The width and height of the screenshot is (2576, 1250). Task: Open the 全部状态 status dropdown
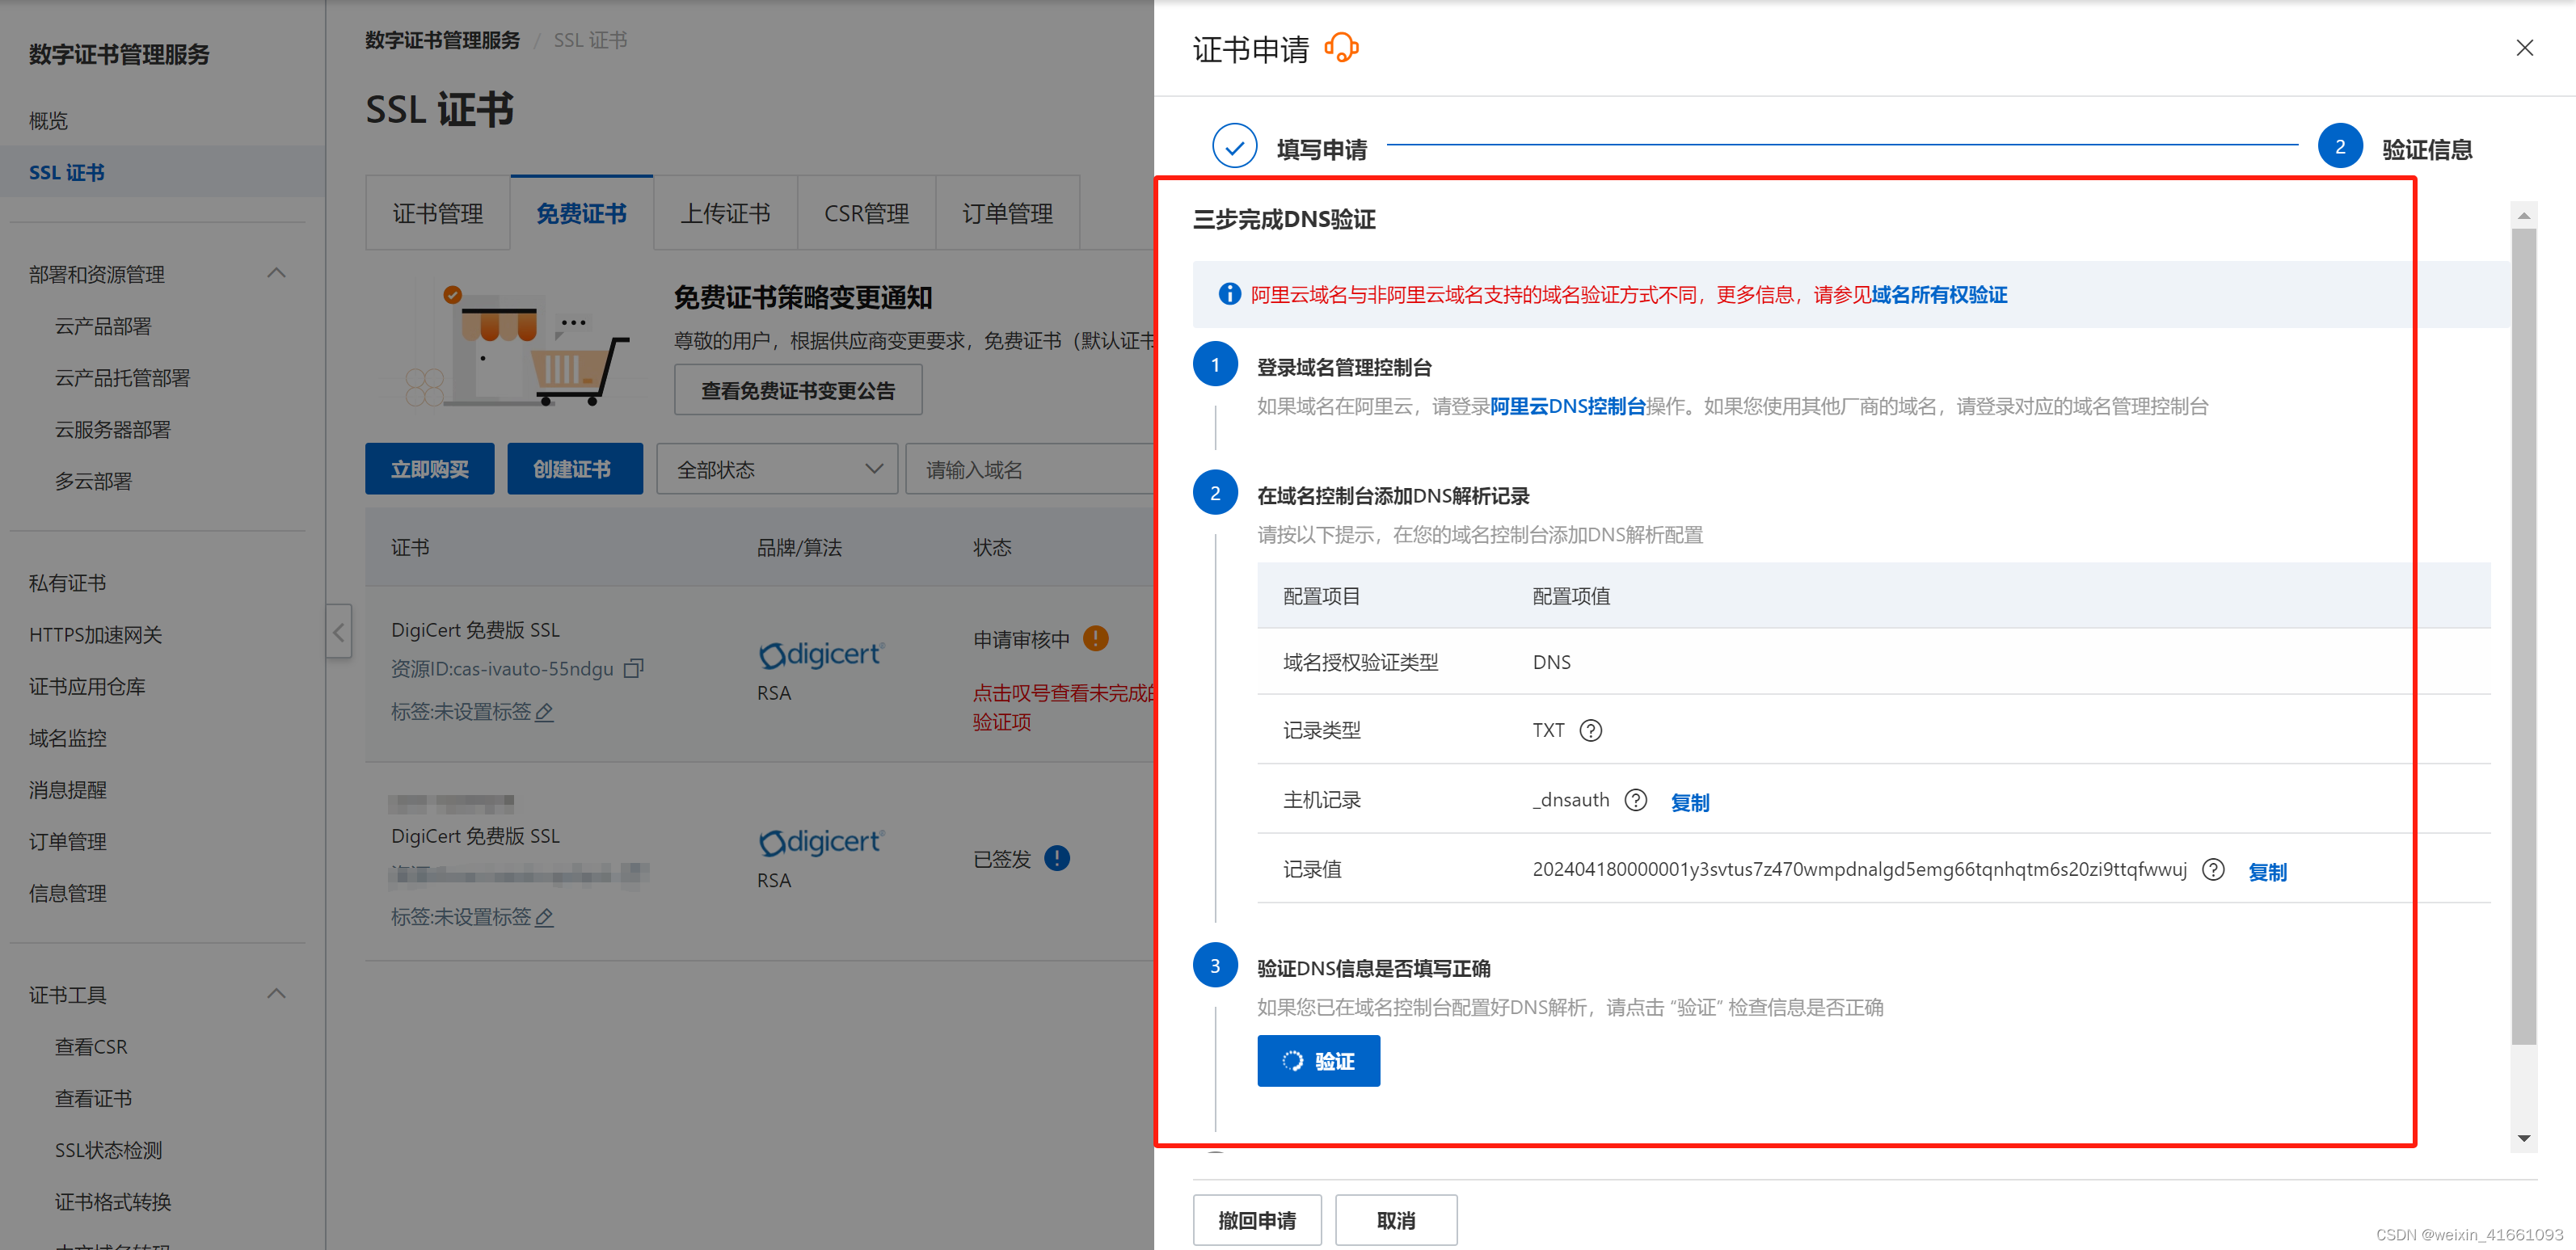(x=777, y=469)
